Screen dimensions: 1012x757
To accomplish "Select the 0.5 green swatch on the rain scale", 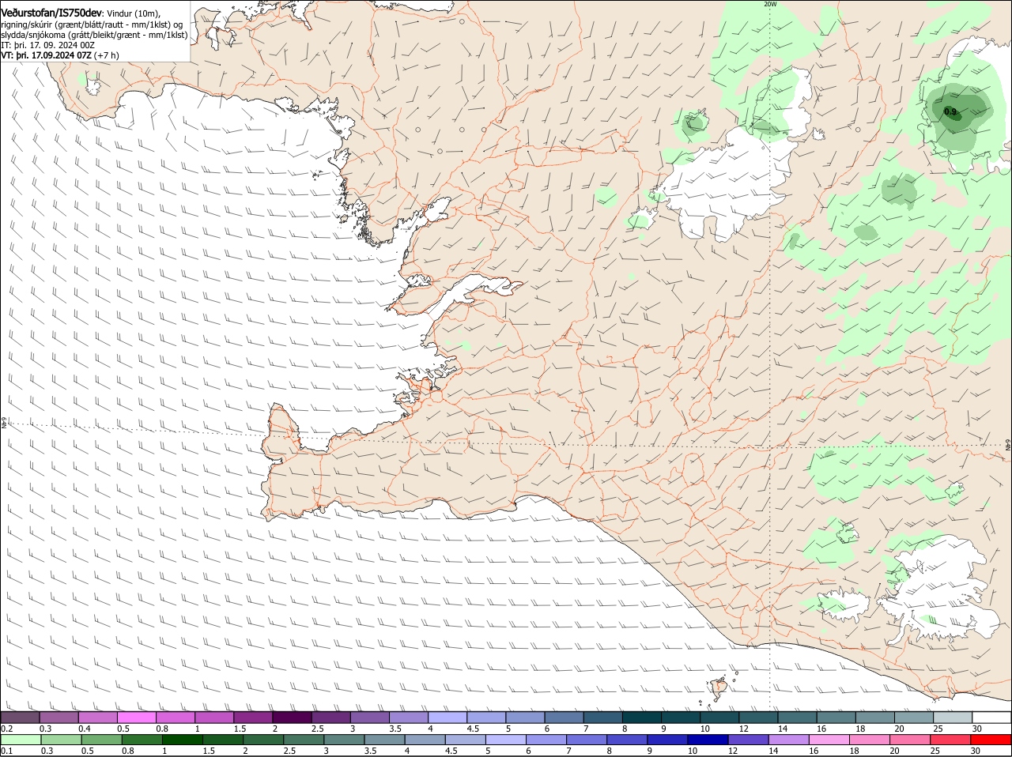I will pyautogui.click(x=101, y=740).
